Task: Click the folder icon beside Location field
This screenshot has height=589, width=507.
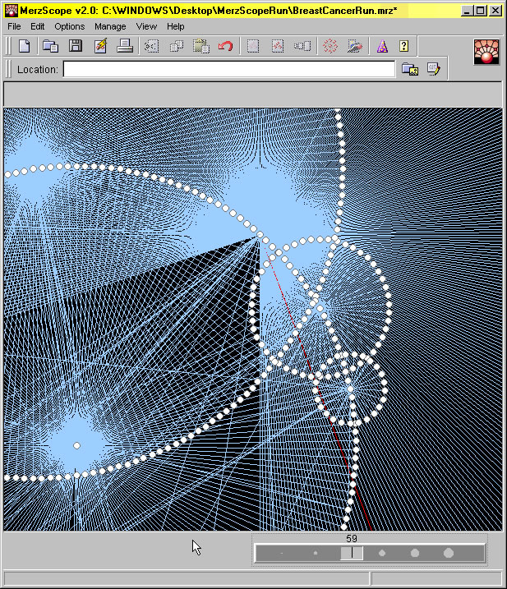Action: point(409,70)
